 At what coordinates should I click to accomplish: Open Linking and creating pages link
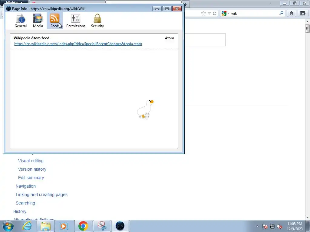[41, 195]
